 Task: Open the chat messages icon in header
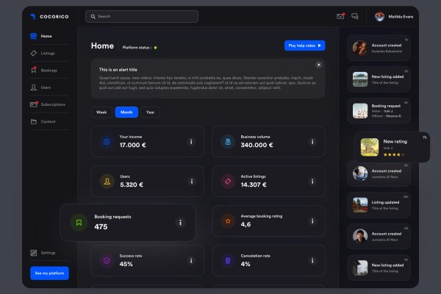(x=355, y=16)
